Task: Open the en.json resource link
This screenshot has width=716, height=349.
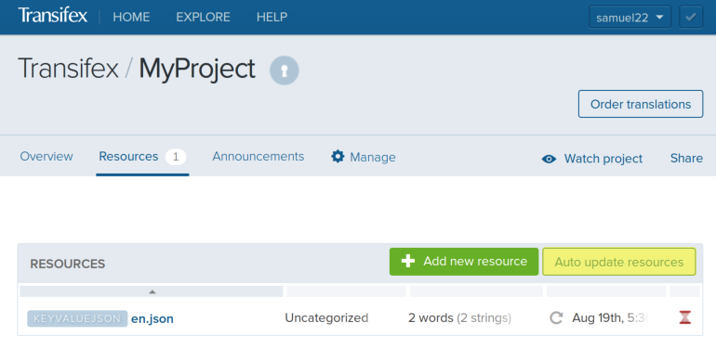Action: [152, 318]
